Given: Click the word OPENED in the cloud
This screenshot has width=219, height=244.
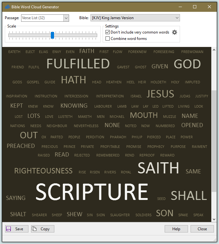Looking at the screenshot, I should [192, 125].
